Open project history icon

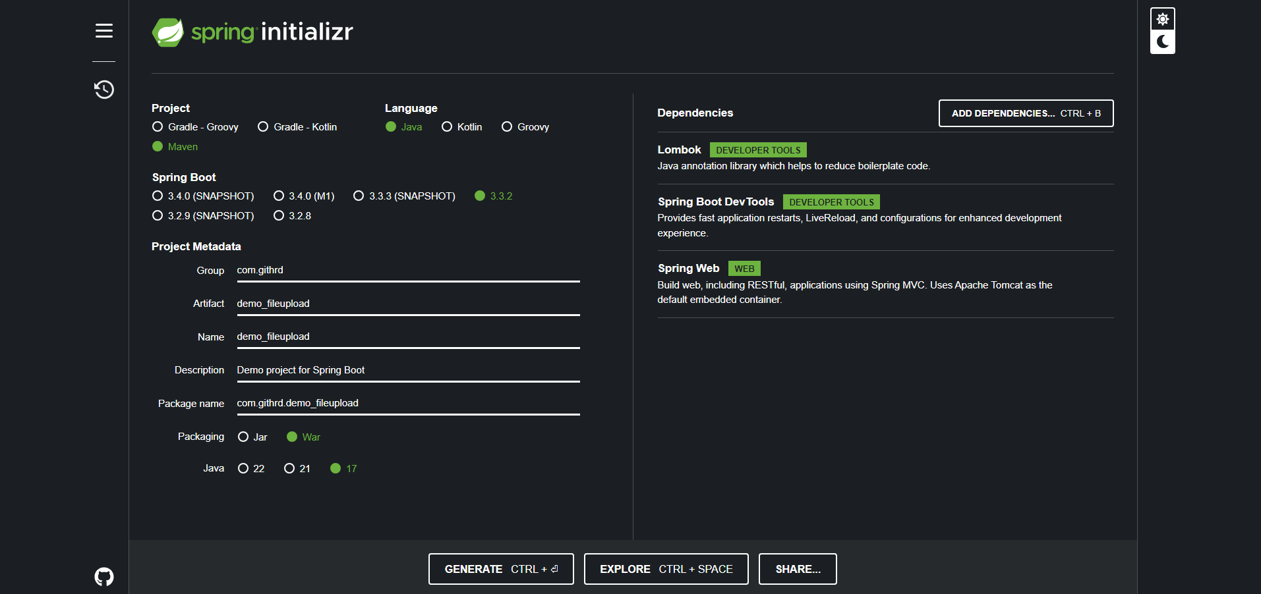(x=104, y=89)
